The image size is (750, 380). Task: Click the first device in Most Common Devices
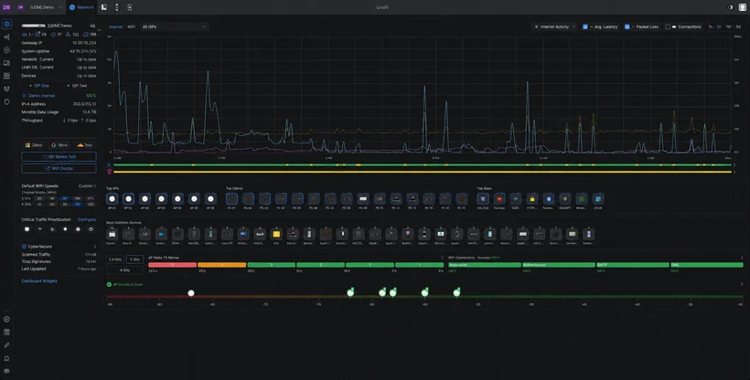point(112,234)
